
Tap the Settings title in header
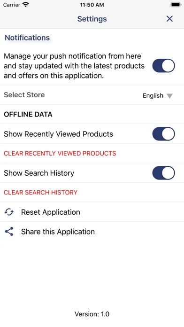pos(92,19)
